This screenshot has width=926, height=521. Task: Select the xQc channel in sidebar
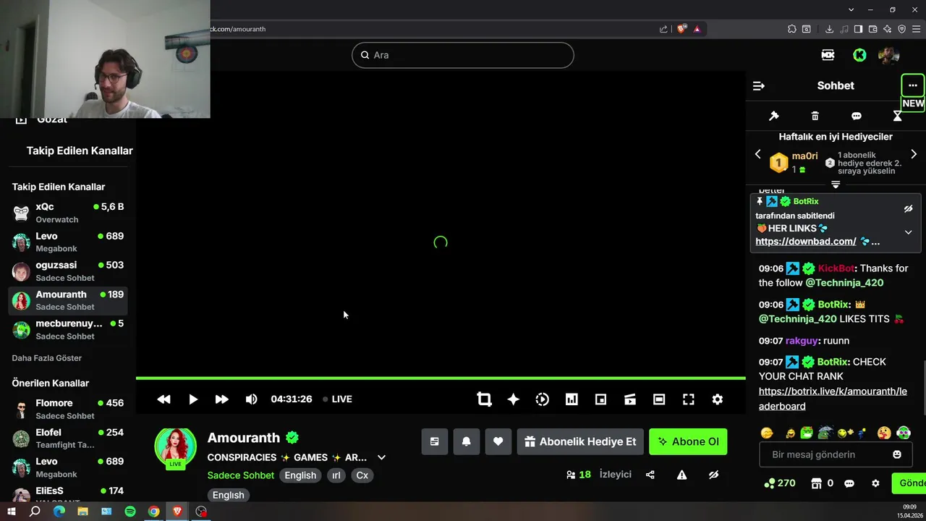(x=69, y=213)
